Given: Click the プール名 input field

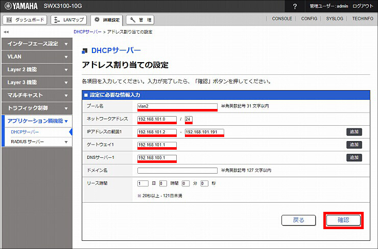Looking at the screenshot, I should 177,106.
